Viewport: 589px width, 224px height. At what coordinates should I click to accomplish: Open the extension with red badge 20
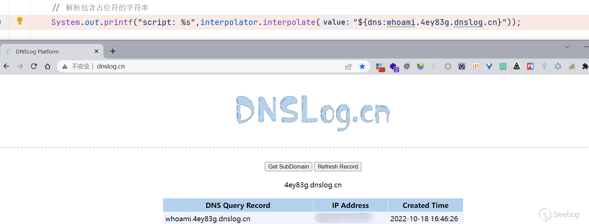(x=380, y=67)
